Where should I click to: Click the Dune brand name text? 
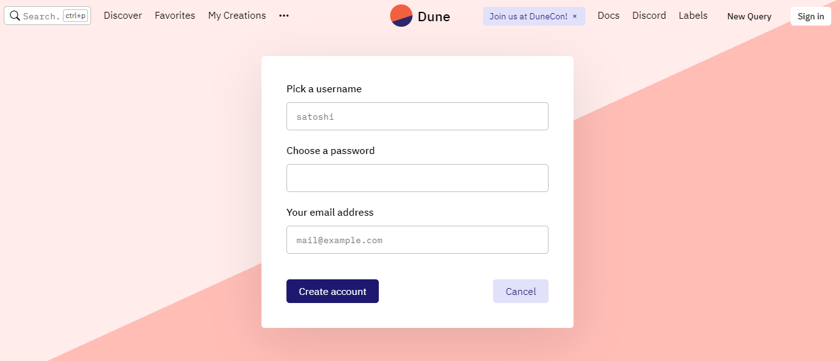coord(434,17)
